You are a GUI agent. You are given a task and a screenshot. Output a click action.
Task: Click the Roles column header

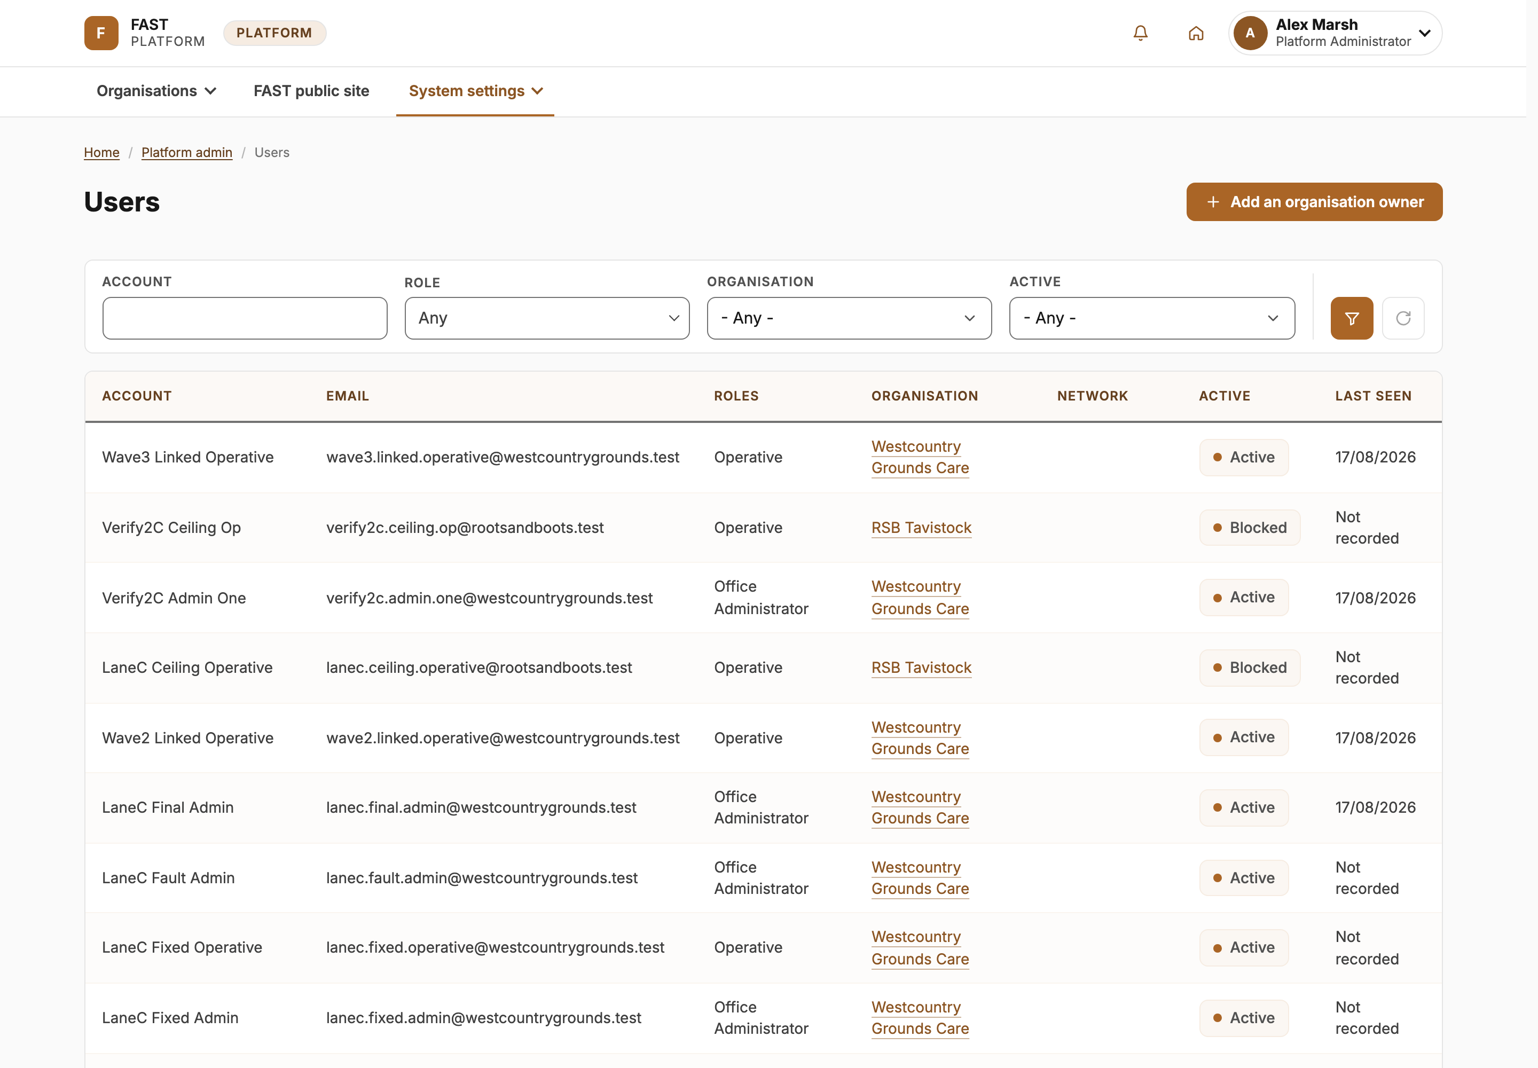(735, 396)
